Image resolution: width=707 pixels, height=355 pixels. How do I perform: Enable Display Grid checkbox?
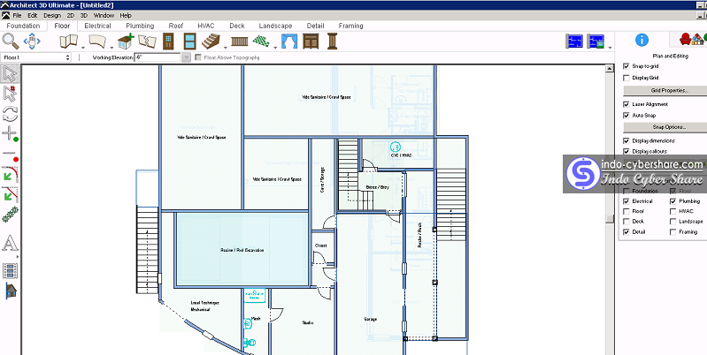pos(626,78)
